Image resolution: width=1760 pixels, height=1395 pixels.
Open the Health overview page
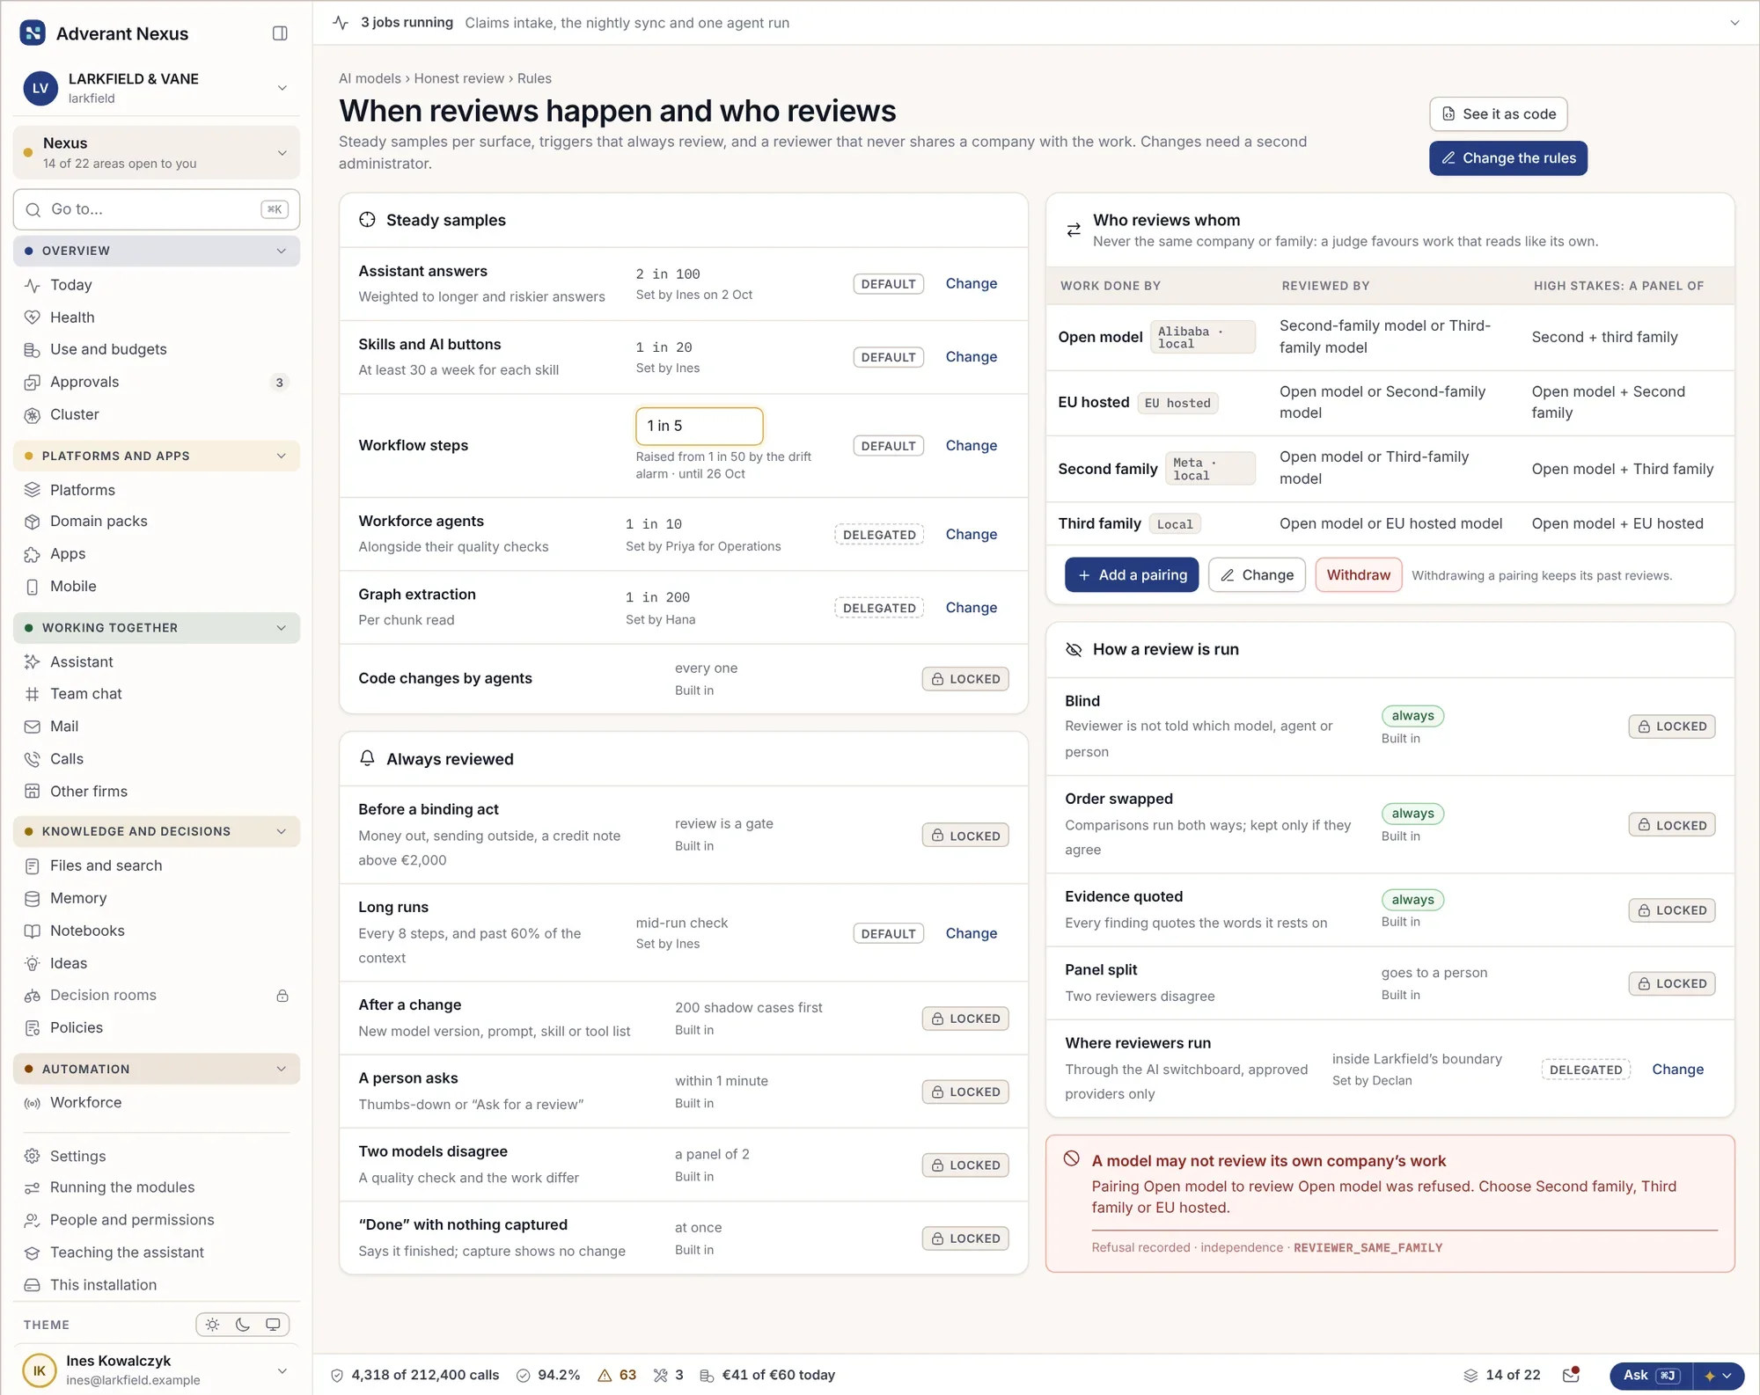pyautogui.click(x=71, y=317)
